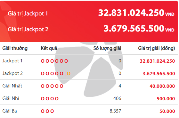Click the 'Giá trị giải (đồng)' column header

click(x=157, y=49)
